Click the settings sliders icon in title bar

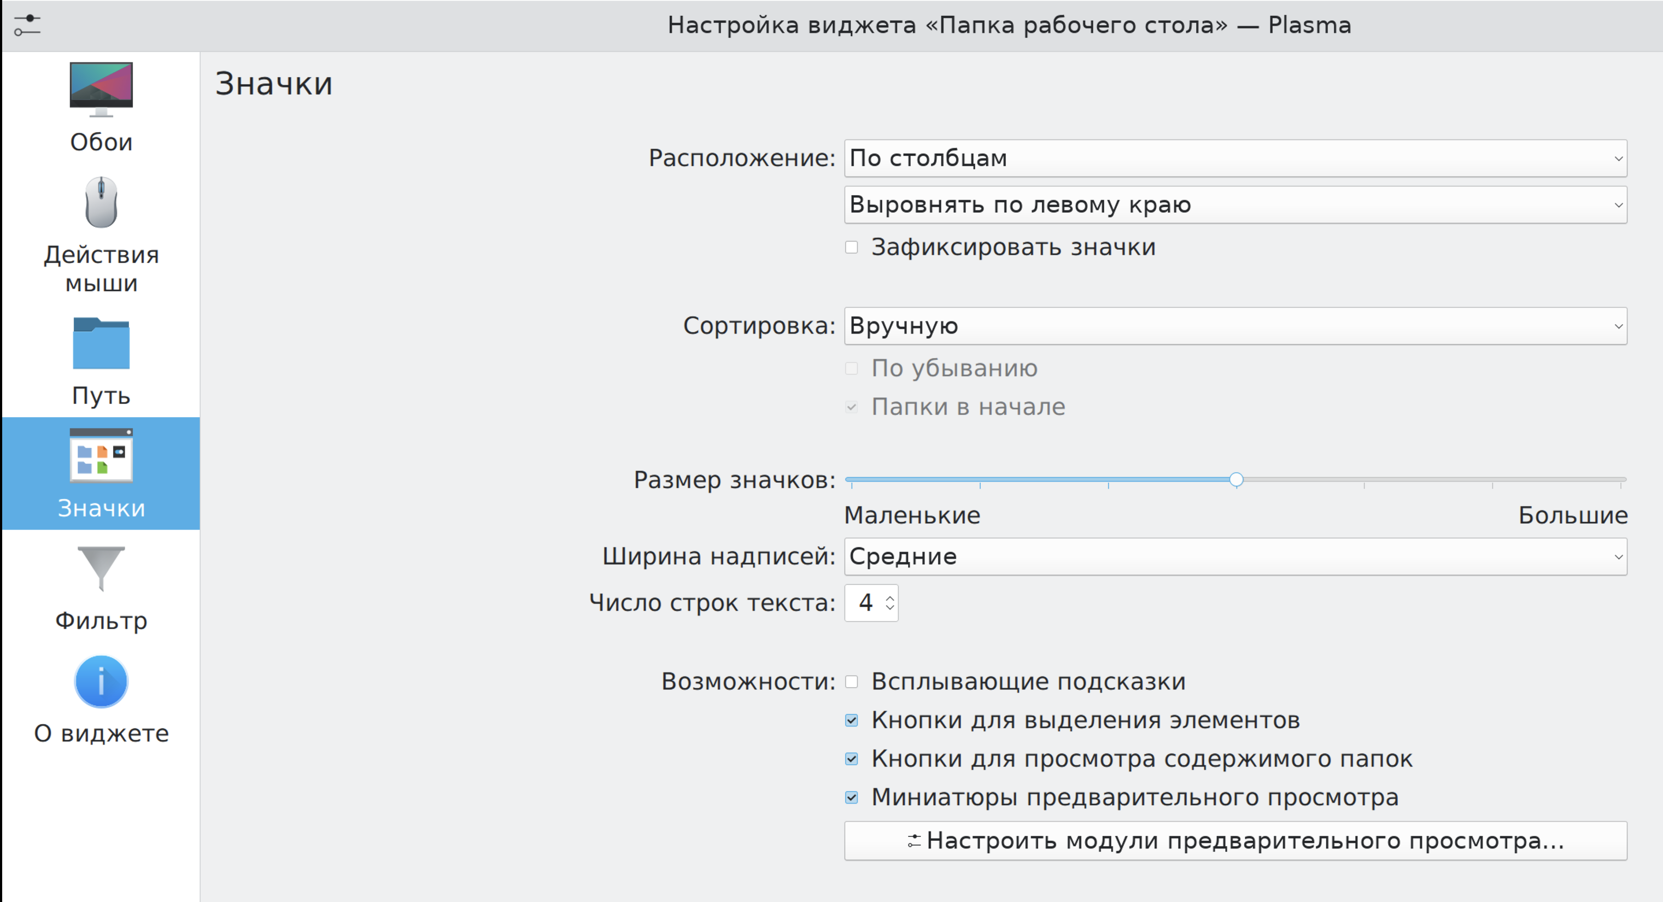(27, 25)
